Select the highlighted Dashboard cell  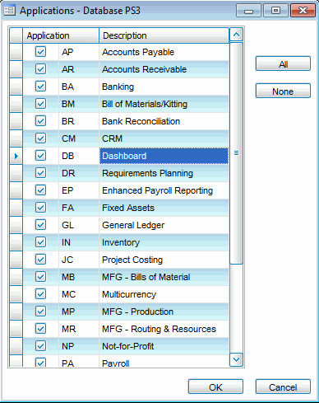164,156
